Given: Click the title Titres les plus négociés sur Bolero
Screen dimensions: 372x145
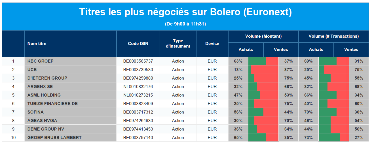Looking at the screenshot, I should (185, 12).
